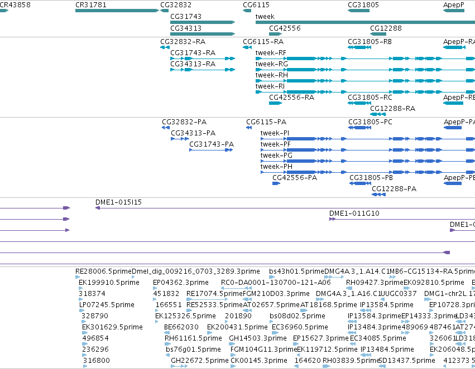Click EST bs76g01.5prime
This screenshot has width=475, height=369.
(x=193, y=349)
